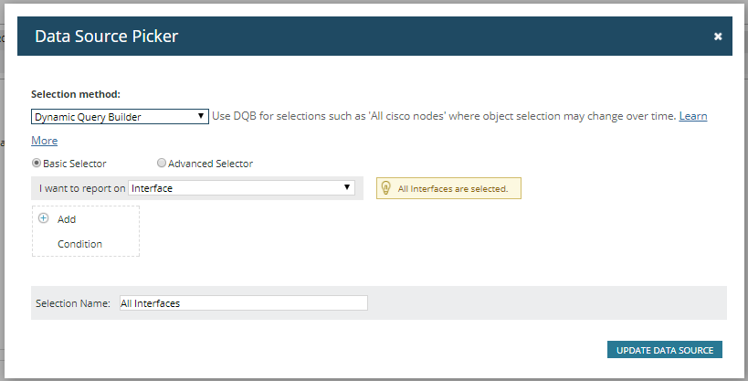Click the 'Selection Name:' label
748x381 pixels.
tap(73, 303)
